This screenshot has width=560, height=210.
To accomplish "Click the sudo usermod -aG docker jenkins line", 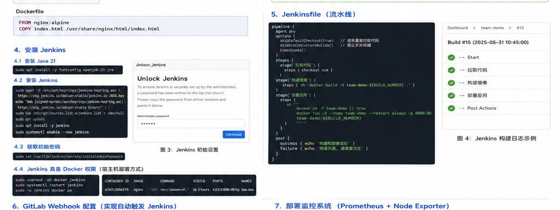I will pyautogui.click(x=50, y=180).
